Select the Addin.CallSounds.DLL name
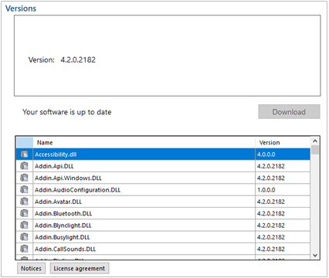The height and width of the screenshot is (278, 329). (65, 249)
